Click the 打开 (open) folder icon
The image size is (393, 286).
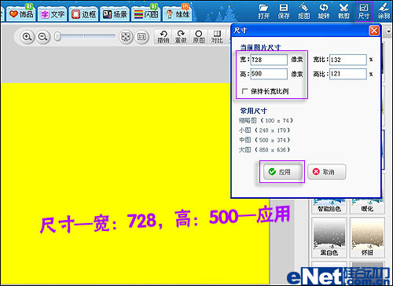pos(263,12)
